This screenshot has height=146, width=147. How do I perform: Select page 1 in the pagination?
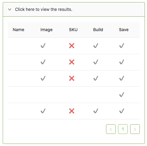tap(123, 129)
